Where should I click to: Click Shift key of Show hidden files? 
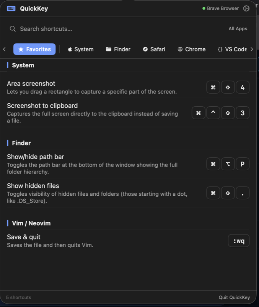[x=228, y=193]
